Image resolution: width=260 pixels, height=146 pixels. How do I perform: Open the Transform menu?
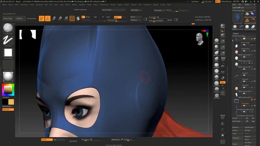click(147, 4)
